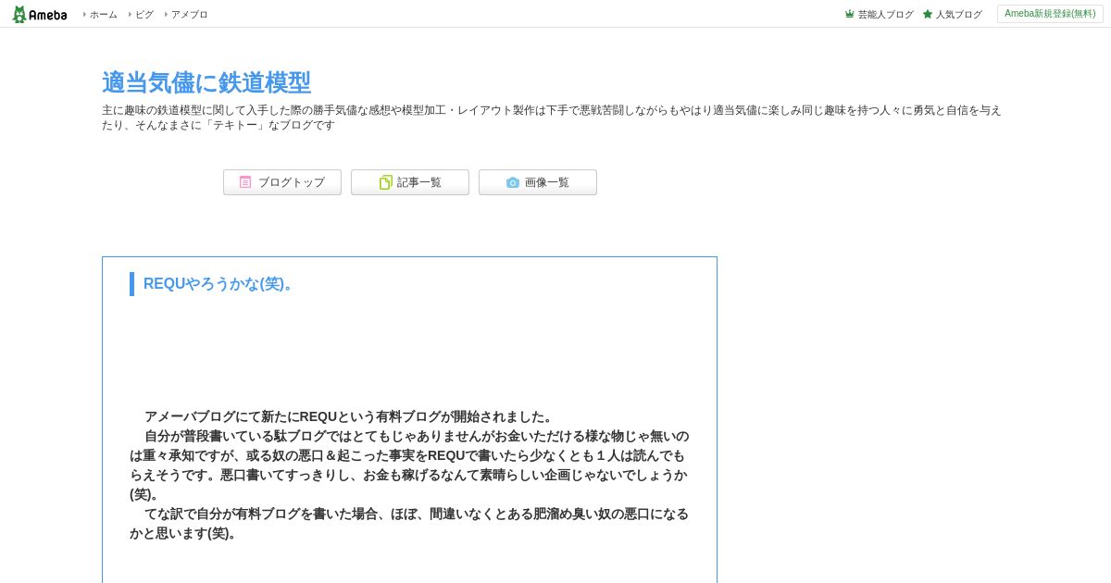
Task: Click the pink list icon in ブログトップ
Action: coord(245,182)
